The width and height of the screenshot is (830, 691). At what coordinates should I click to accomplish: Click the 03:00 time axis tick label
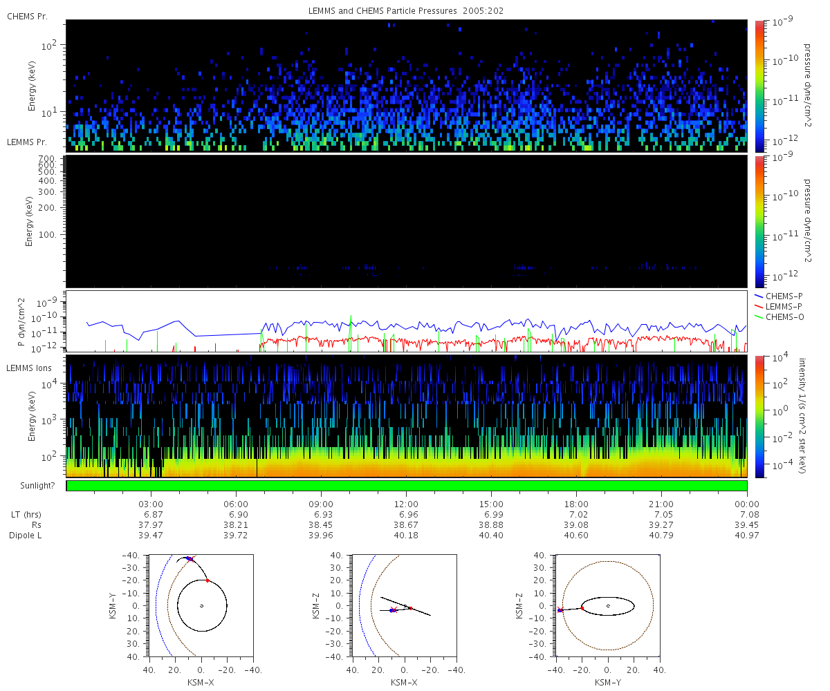[151, 505]
